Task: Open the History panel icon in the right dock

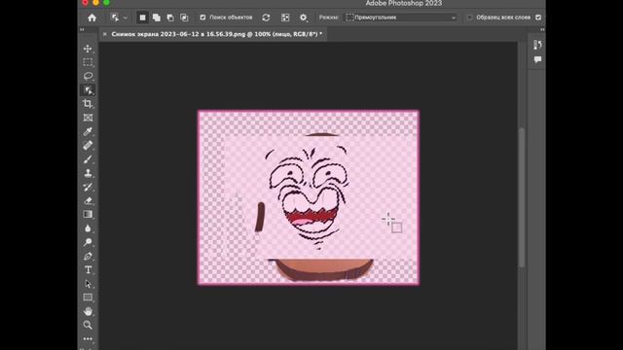Action: pyautogui.click(x=537, y=45)
